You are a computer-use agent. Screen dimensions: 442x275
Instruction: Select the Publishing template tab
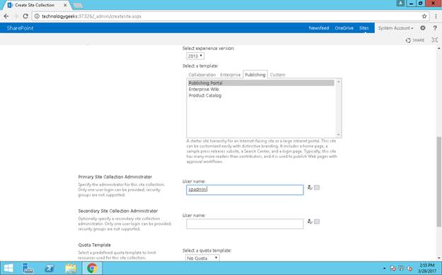[x=255, y=75]
